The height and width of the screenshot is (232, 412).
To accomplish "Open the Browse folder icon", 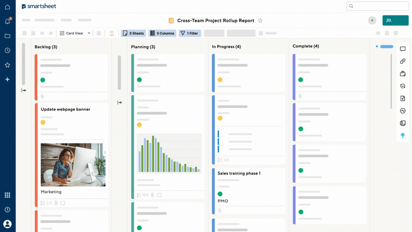I will (x=7, y=36).
